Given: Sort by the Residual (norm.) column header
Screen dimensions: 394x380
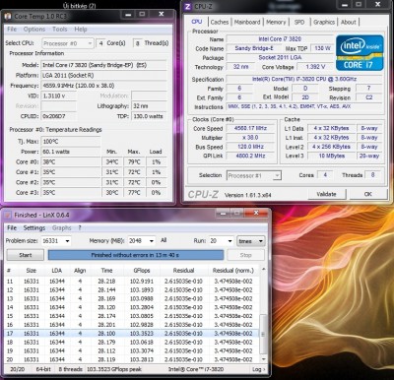Looking at the screenshot, I should point(233,271).
